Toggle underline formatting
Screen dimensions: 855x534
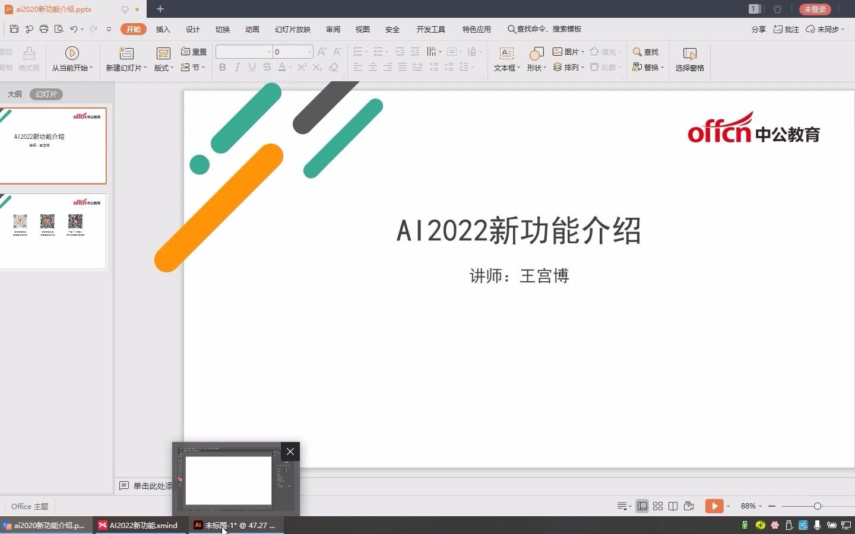click(x=252, y=67)
